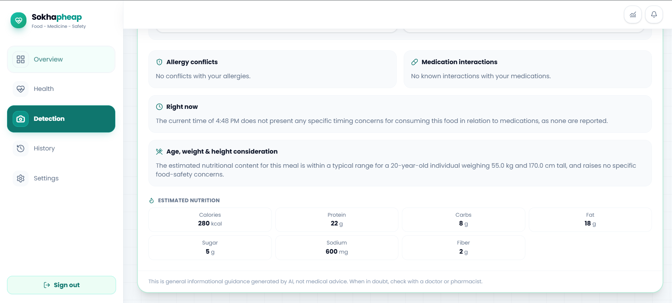This screenshot has width=672, height=303.
Task: Click the Health heartbeat icon
Action: coord(21,89)
